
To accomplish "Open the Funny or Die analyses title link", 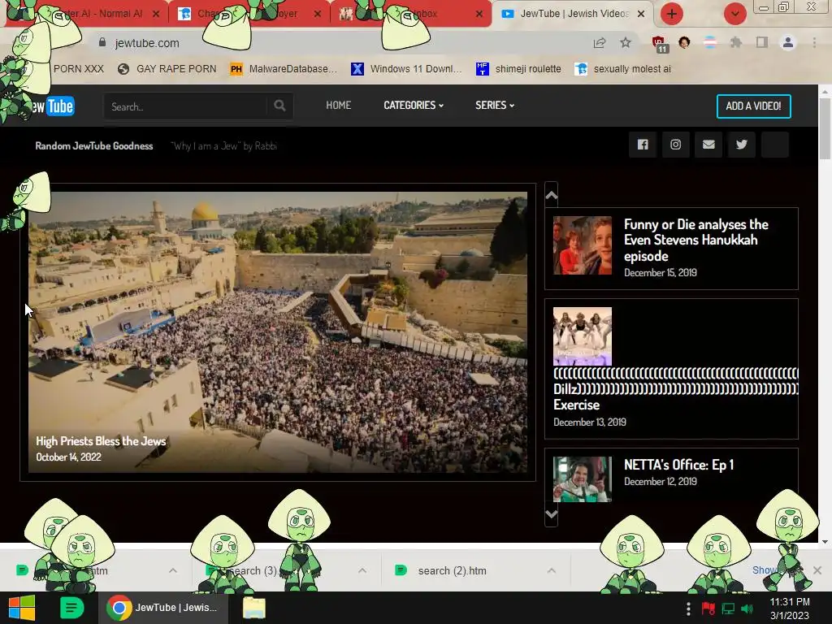I will [695, 240].
